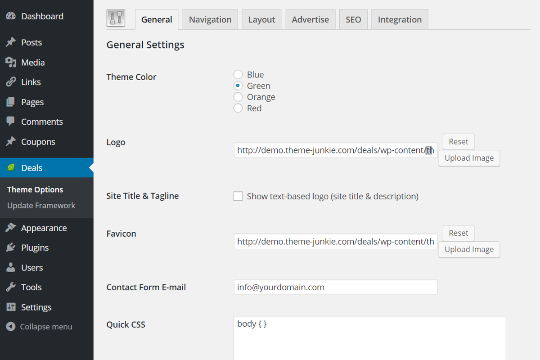
Task: Click the Appearance paintbrush icon
Action: [x=11, y=228]
